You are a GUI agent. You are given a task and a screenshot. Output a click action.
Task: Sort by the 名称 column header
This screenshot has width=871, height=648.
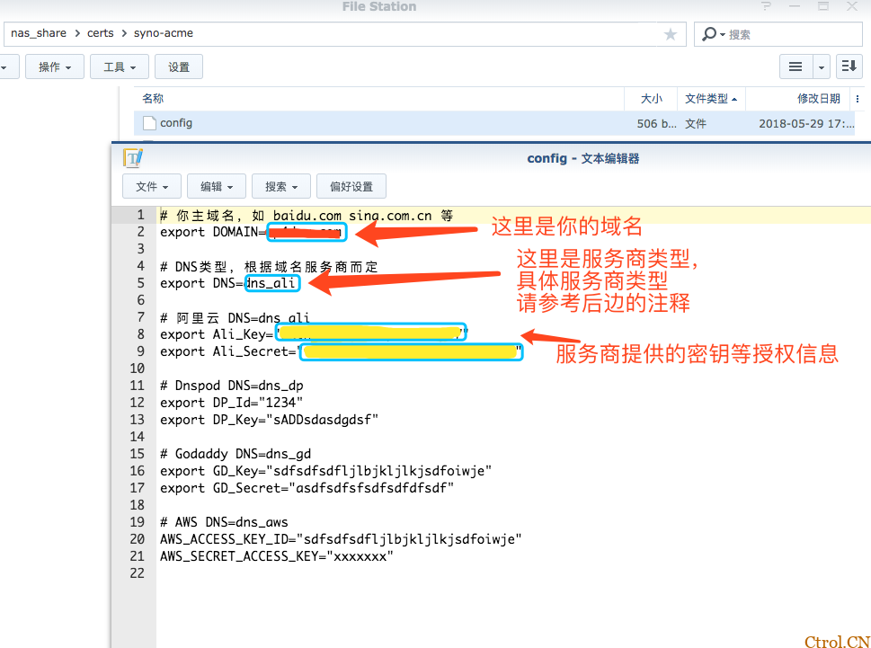point(152,98)
